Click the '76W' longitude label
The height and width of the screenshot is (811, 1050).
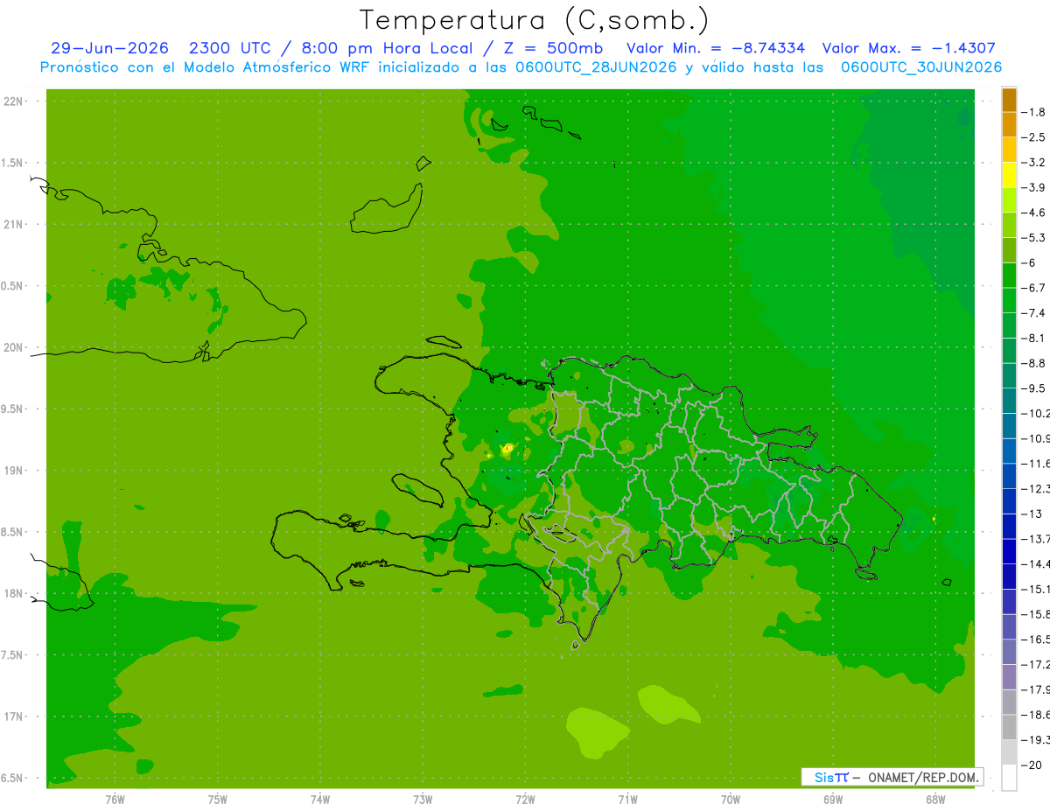115,800
